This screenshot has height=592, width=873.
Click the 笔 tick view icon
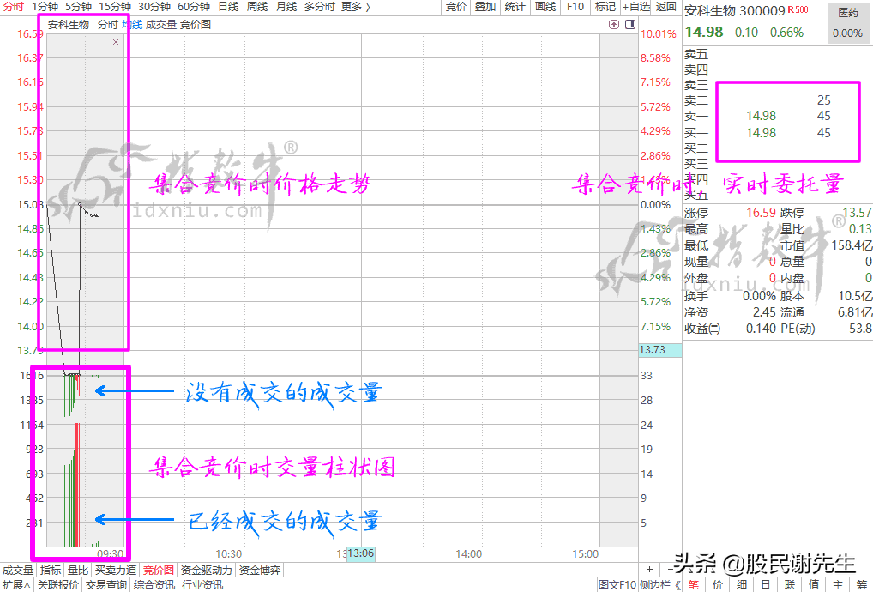(694, 585)
